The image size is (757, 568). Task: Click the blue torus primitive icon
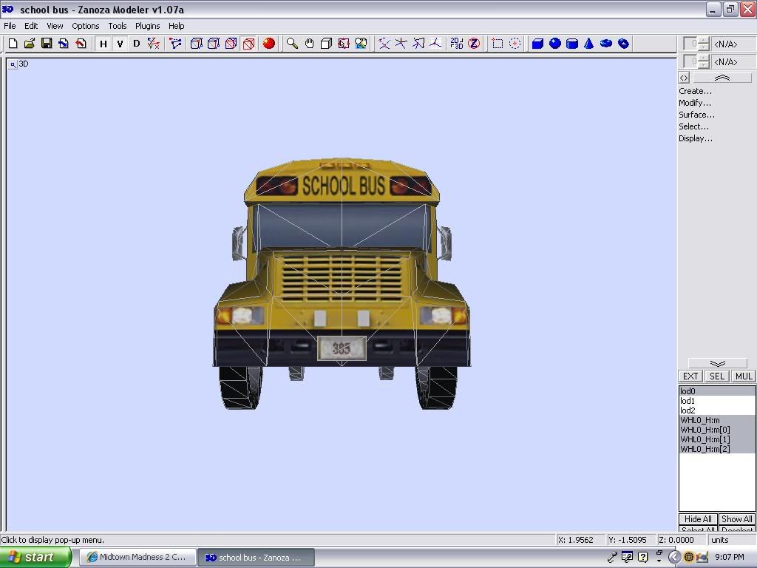tap(606, 44)
